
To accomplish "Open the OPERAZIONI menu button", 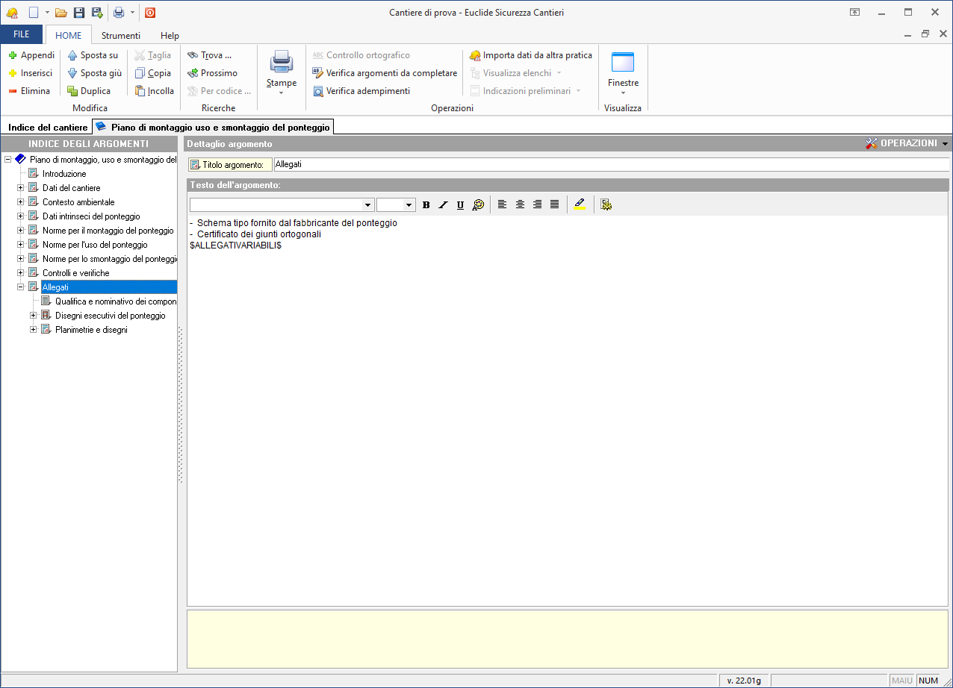I will 907,143.
